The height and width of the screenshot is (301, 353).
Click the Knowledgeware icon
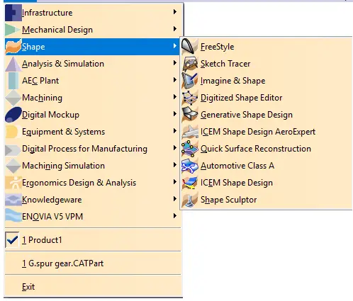[x=13, y=200]
